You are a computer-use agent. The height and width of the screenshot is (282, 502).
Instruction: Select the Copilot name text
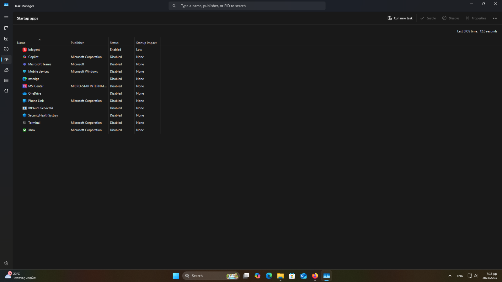33,57
